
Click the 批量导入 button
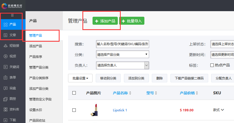tap(132, 21)
